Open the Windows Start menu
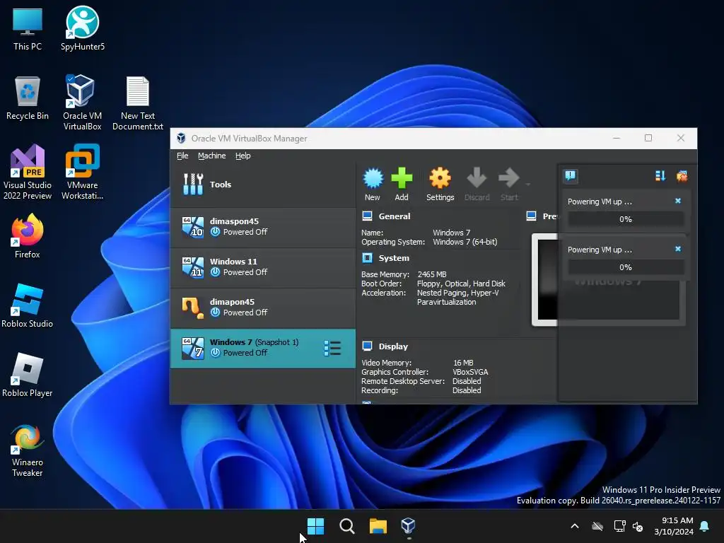Viewport: 724px width, 543px height. [316, 526]
